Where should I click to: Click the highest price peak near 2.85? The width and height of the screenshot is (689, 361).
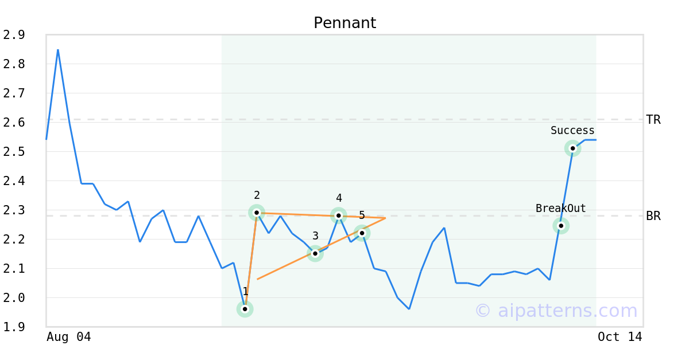(x=58, y=50)
